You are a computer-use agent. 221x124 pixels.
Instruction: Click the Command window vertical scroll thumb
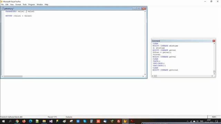tap(214, 72)
